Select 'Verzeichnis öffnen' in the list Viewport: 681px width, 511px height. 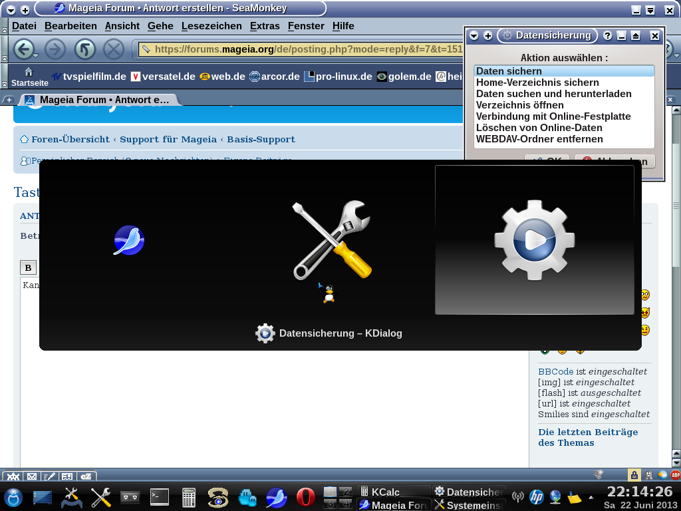(x=564, y=105)
